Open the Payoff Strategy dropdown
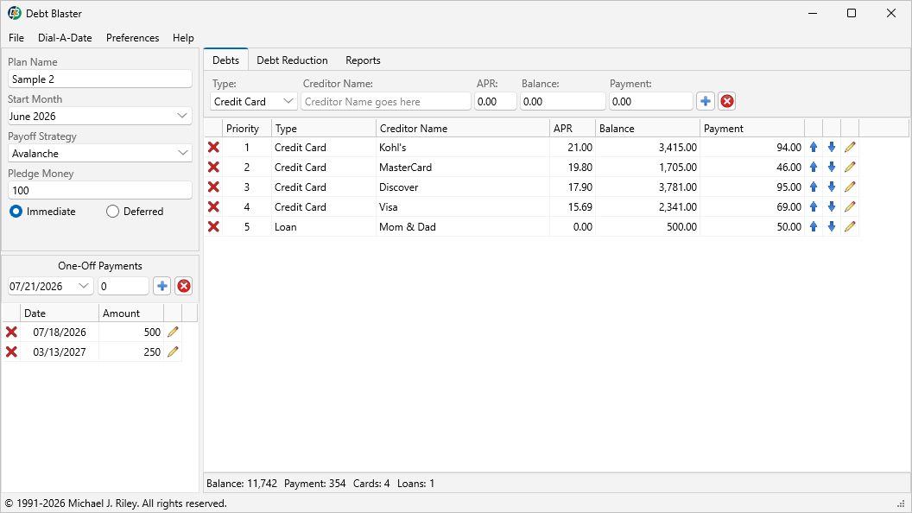 (183, 153)
